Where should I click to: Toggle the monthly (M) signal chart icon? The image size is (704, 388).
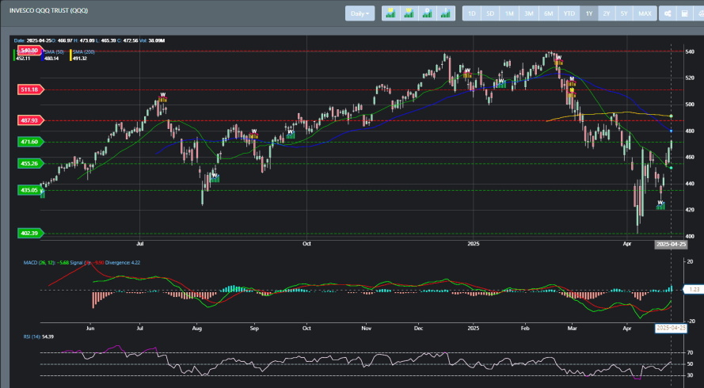click(x=390, y=13)
